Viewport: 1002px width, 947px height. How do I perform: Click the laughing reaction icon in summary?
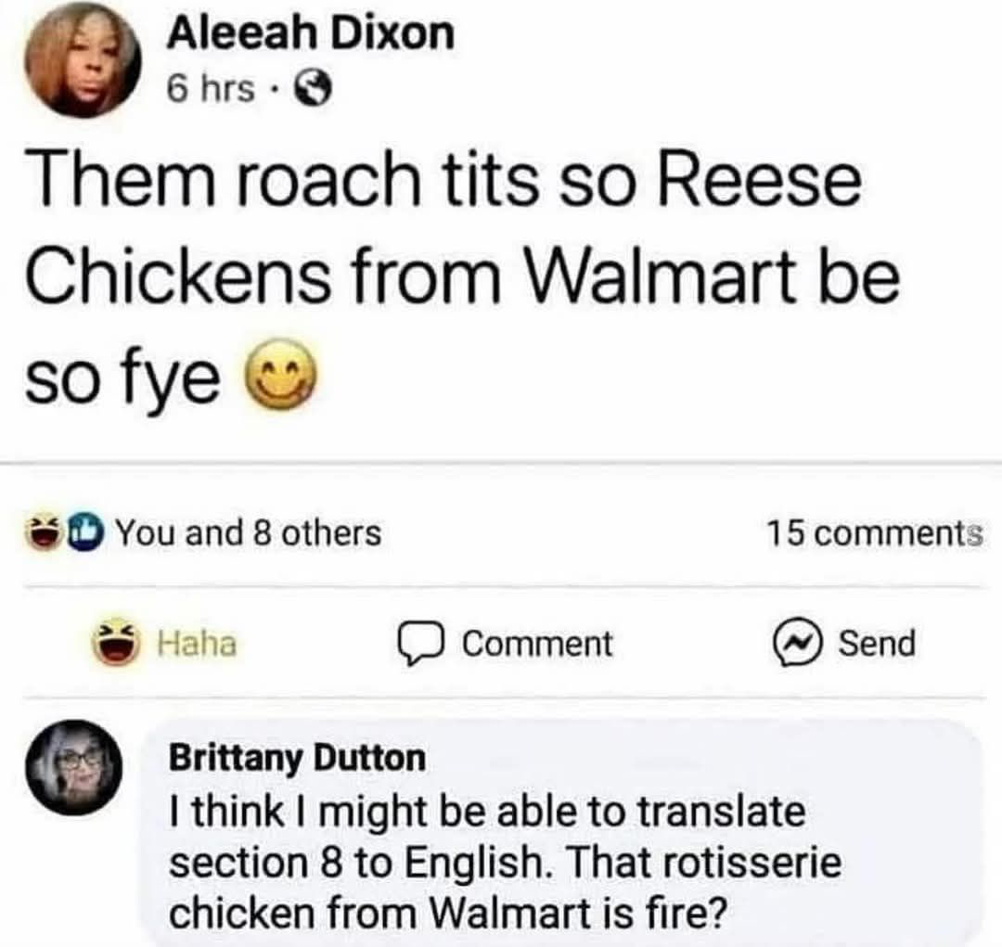[x=42, y=533]
